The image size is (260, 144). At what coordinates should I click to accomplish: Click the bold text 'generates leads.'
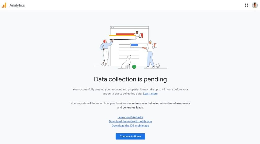133,107
